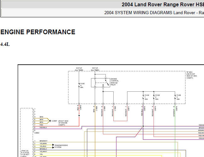Click the C0602 connector label
The width and height of the screenshot is (204, 157).
coord(37,133)
